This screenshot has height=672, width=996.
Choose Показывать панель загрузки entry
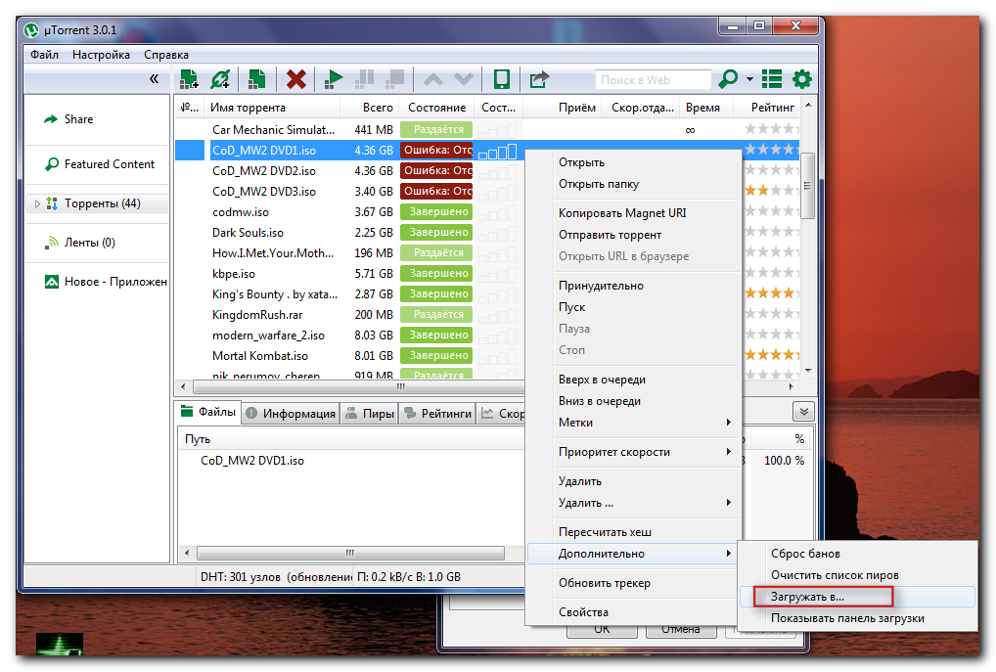coord(857,618)
